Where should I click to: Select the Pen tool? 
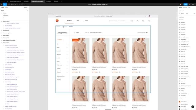click(16, 4)
